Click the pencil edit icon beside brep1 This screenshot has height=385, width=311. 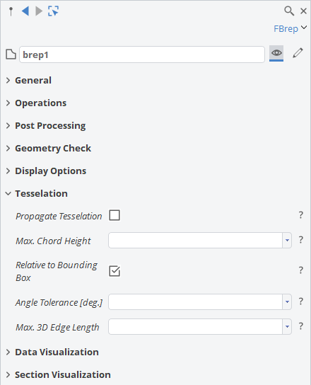click(x=298, y=53)
